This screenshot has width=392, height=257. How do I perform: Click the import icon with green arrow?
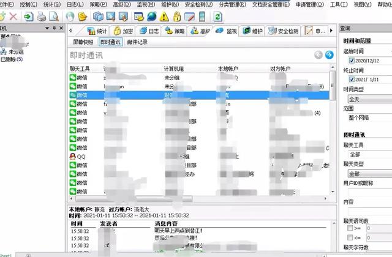tap(29, 17)
